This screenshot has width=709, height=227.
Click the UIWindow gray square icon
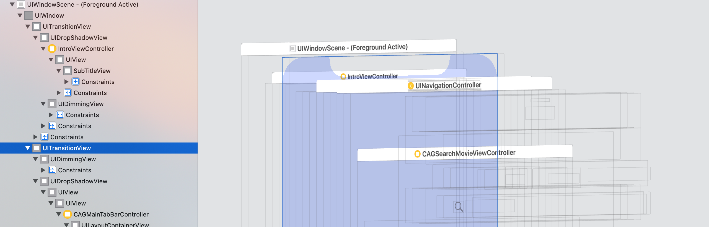[29, 15]
